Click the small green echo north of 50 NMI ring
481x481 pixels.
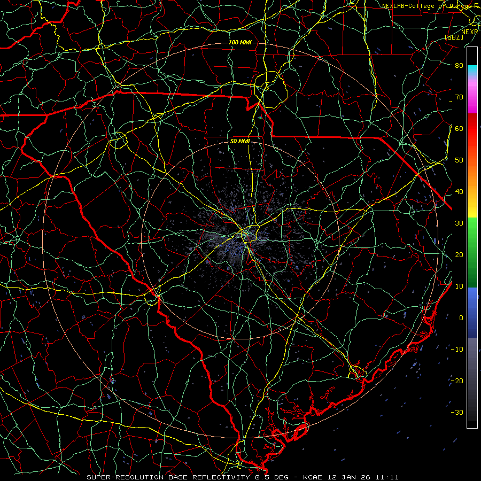(260, 118)
